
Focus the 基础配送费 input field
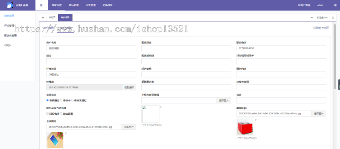[x=186, y=87]
